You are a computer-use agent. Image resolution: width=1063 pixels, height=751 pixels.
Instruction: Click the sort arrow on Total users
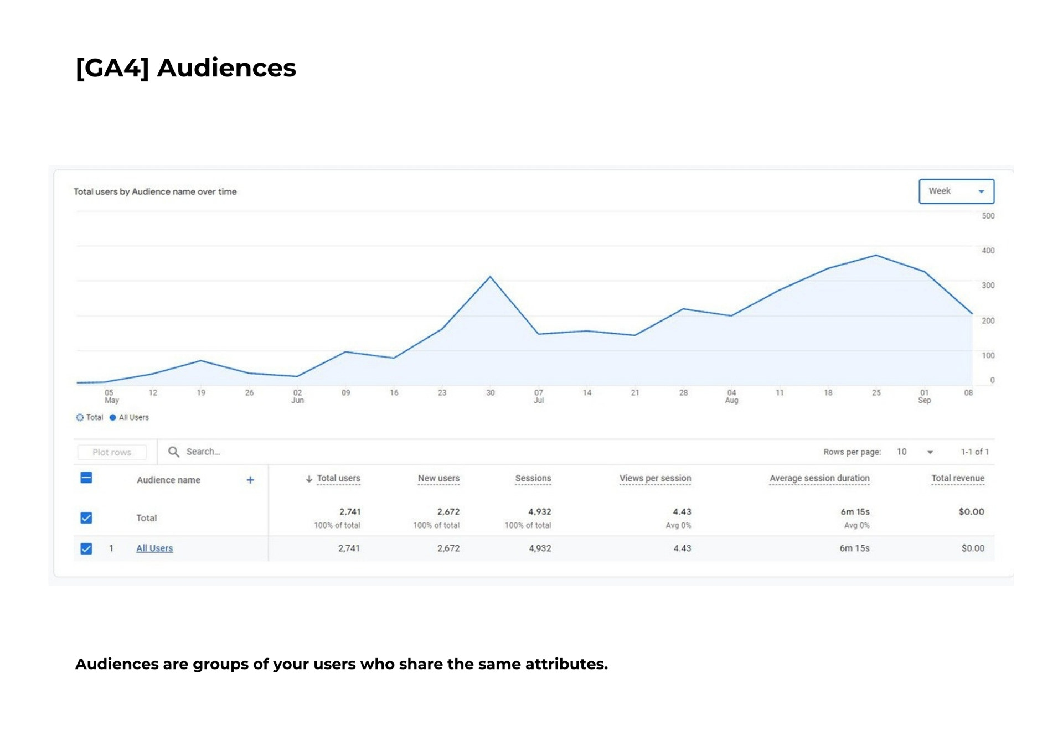[x=309, y=479]
